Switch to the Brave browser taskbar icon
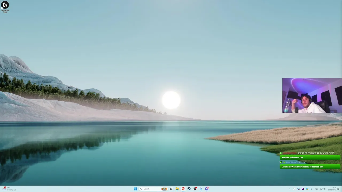 point(183,189)
